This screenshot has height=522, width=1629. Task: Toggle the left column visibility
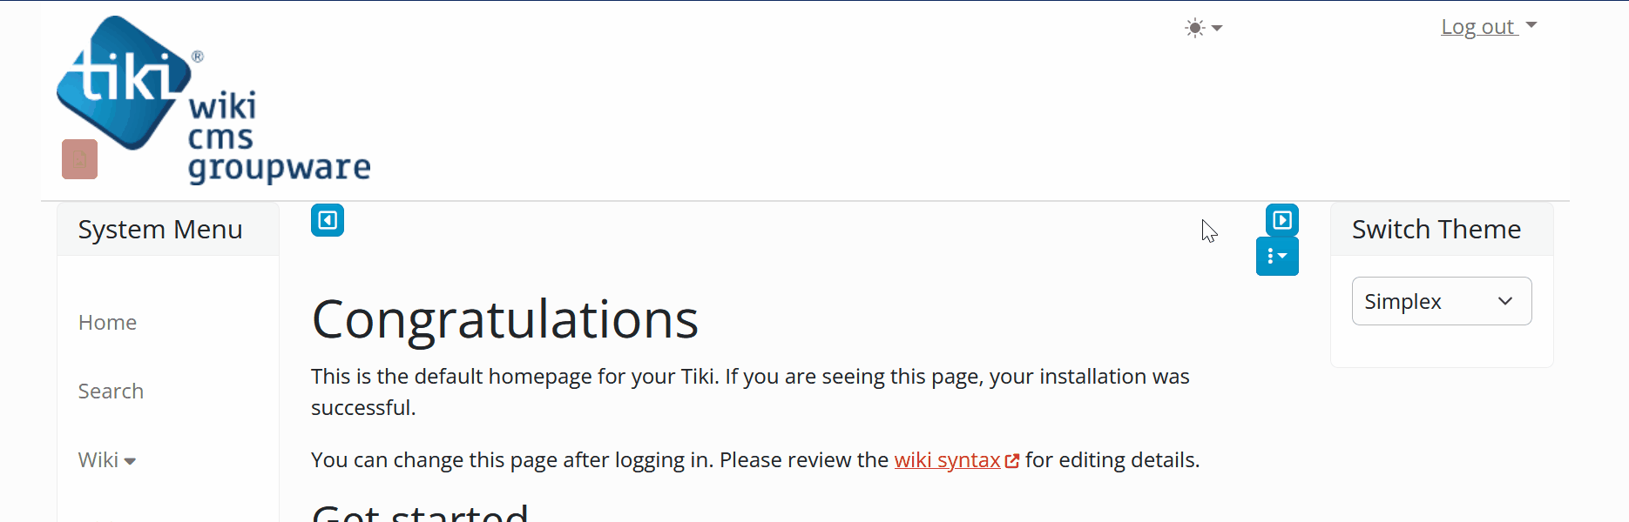click(328, 220)
